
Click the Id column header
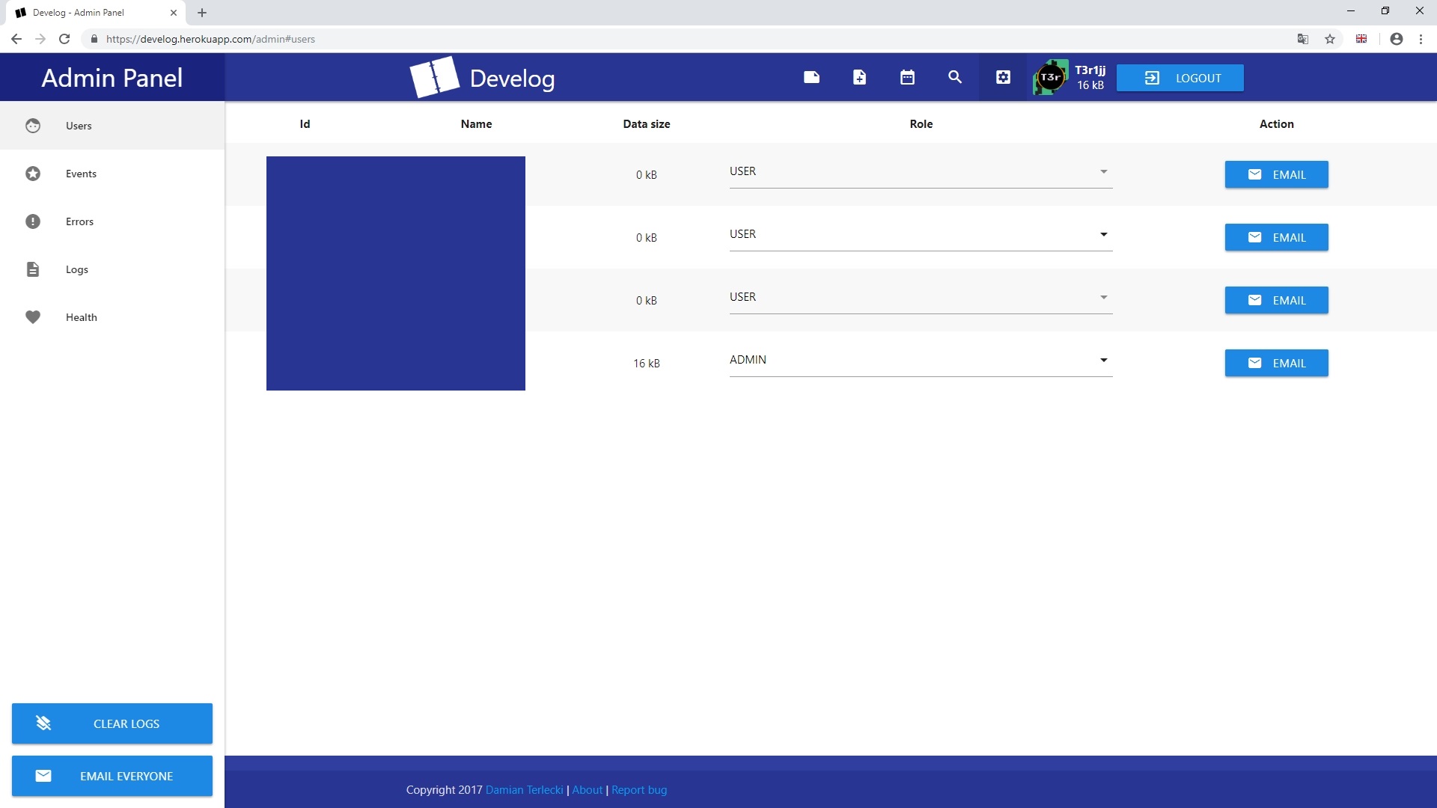click(x=305, y=124)
